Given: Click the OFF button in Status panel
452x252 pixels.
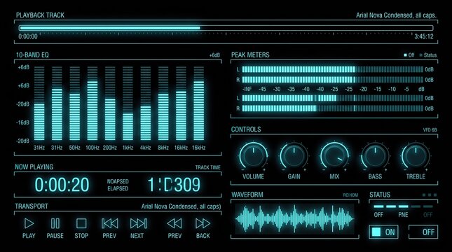Looking at the screenshot, I should [x=423, y=232].
